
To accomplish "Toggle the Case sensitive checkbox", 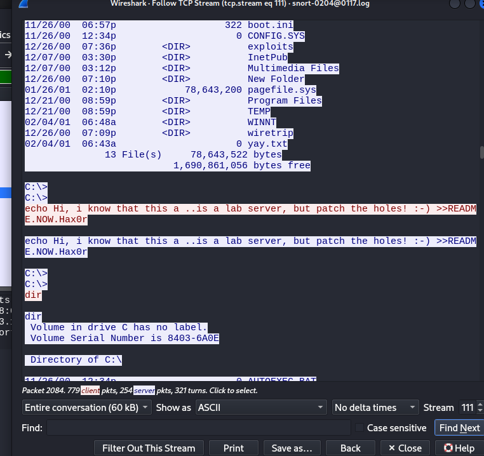I will pos(360,427).
